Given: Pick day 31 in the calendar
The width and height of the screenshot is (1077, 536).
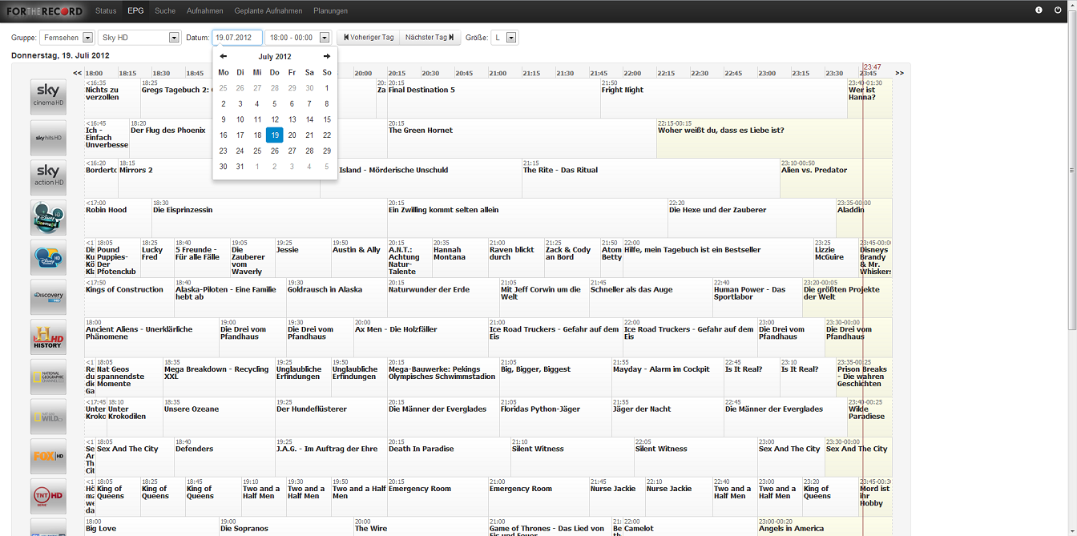Looking at the screenshot, I should [240, 167].
